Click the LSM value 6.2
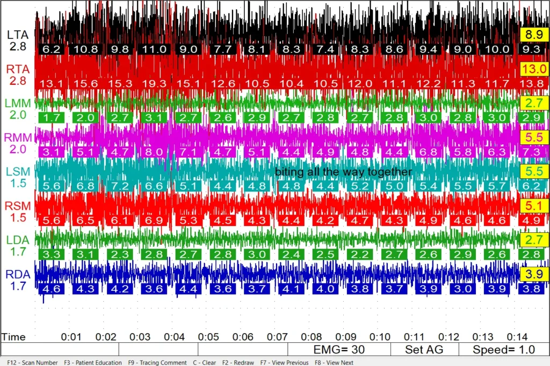This screenshot has width=550, height=366. pyautogui.click(x=532, y=186)
